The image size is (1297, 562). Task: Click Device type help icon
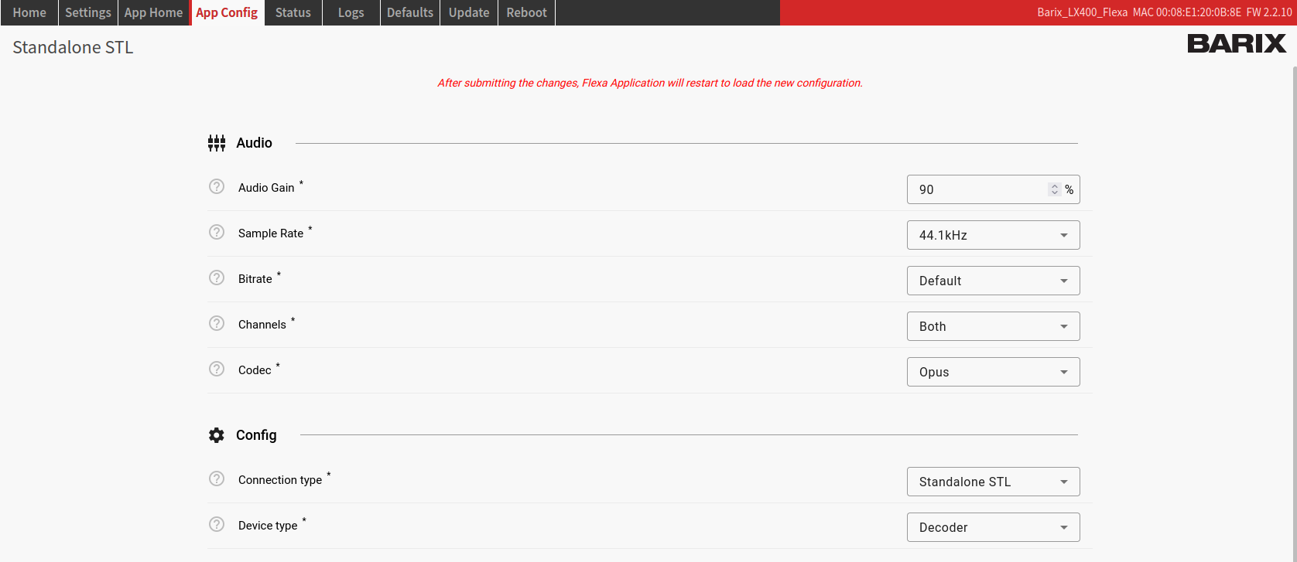pos(217,524)
